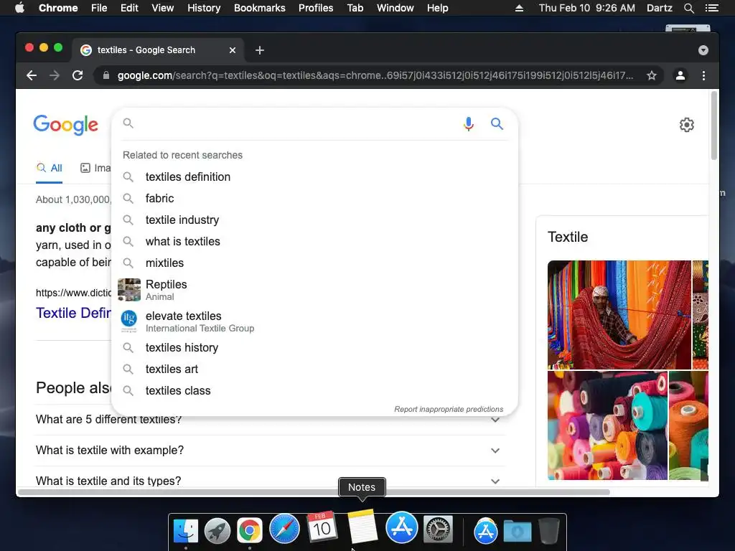Choose 'textile industry' suggestion
The width and height of the screenshot is (735, 551).
pos(314,220)
